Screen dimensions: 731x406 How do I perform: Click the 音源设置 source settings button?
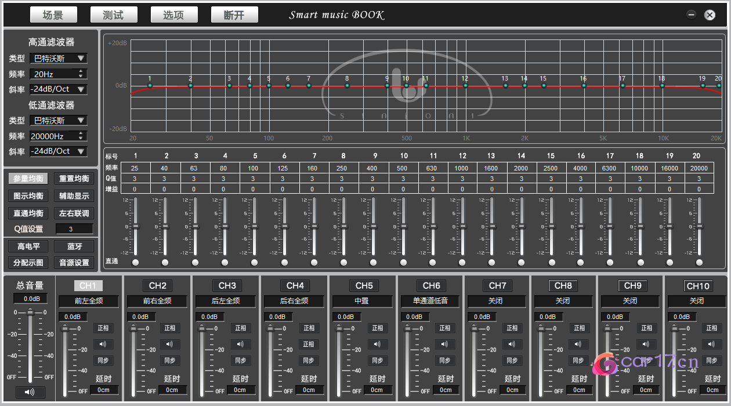[x=74, y=263]
